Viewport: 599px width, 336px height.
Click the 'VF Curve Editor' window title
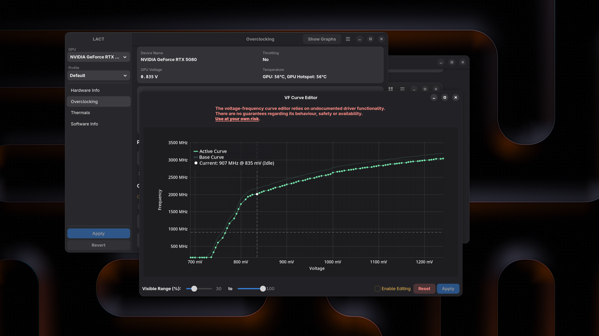pos(301,98)
